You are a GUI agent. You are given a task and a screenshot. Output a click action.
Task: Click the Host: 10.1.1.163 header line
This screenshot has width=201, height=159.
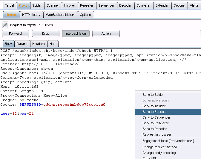coord(19,87)
